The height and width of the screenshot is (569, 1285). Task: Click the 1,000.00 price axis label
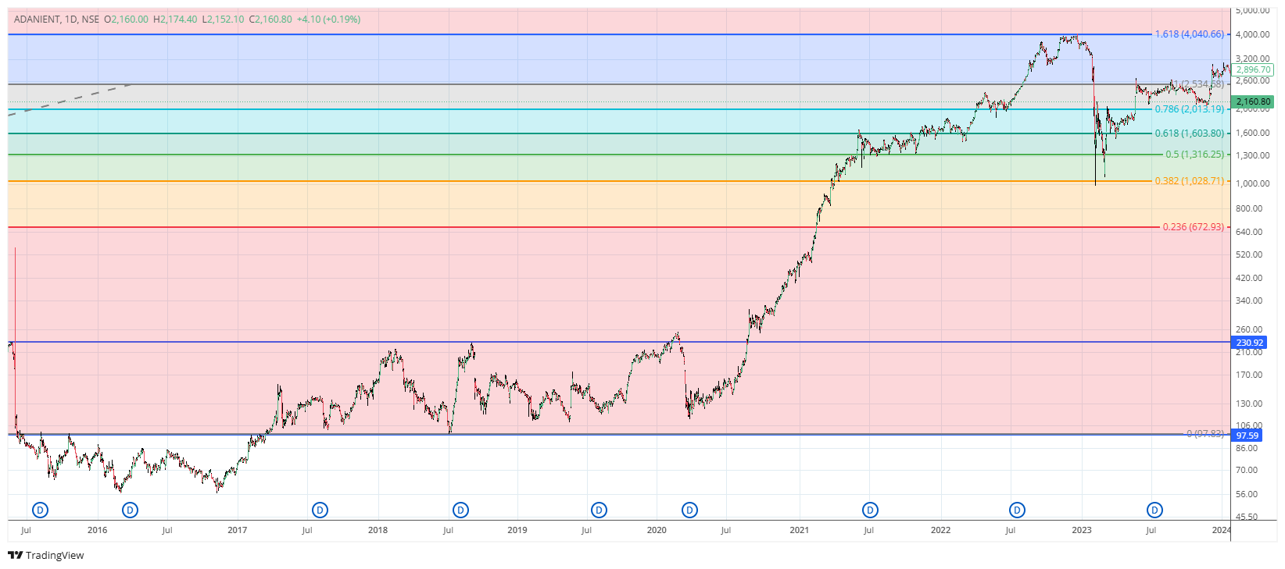tap(1252, 183)
